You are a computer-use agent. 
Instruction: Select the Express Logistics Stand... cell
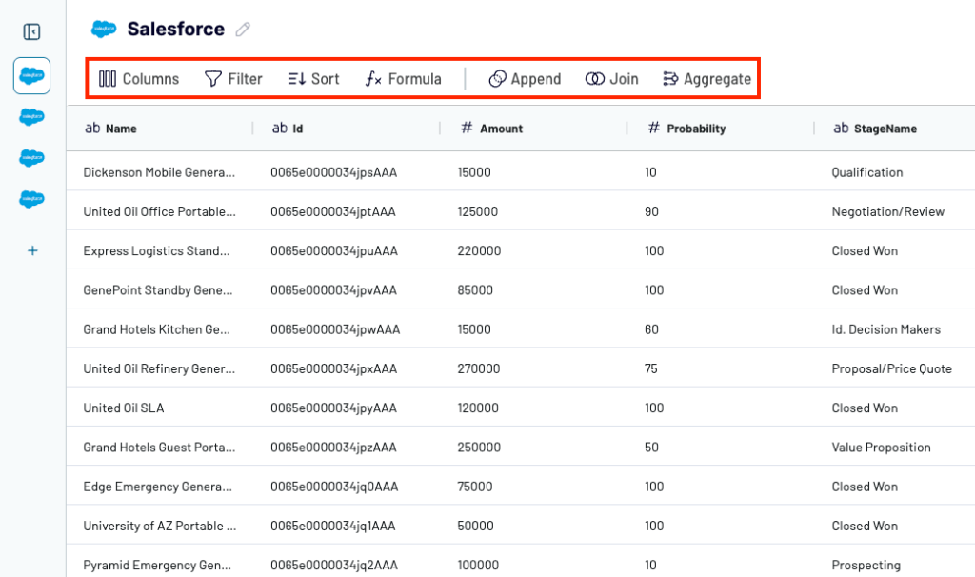pos(157,250)
